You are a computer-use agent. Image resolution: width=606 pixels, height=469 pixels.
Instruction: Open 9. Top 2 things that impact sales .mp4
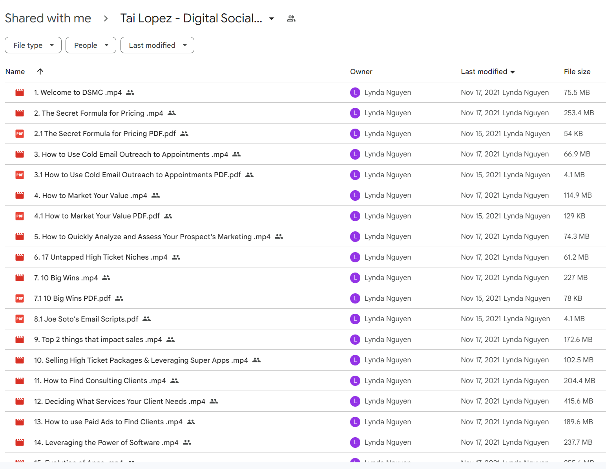pyautogui.click(x=98, y=340)
